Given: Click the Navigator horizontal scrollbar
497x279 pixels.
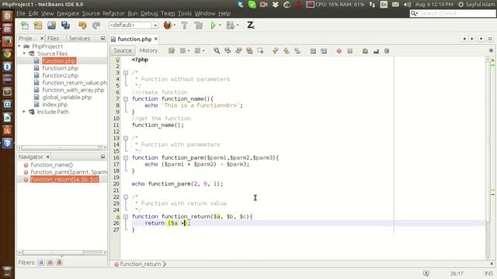Looking at the screenshot, I should coord(62,253).
